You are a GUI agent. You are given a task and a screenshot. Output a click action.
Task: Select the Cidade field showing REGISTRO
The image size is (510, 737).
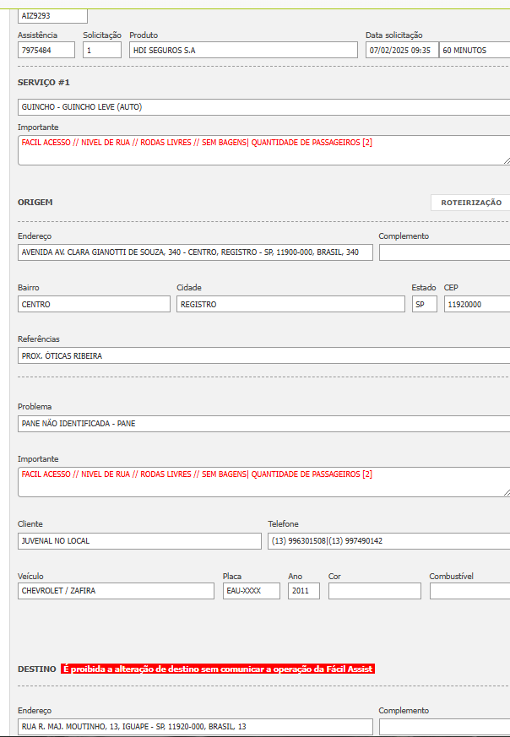point(290,304)
